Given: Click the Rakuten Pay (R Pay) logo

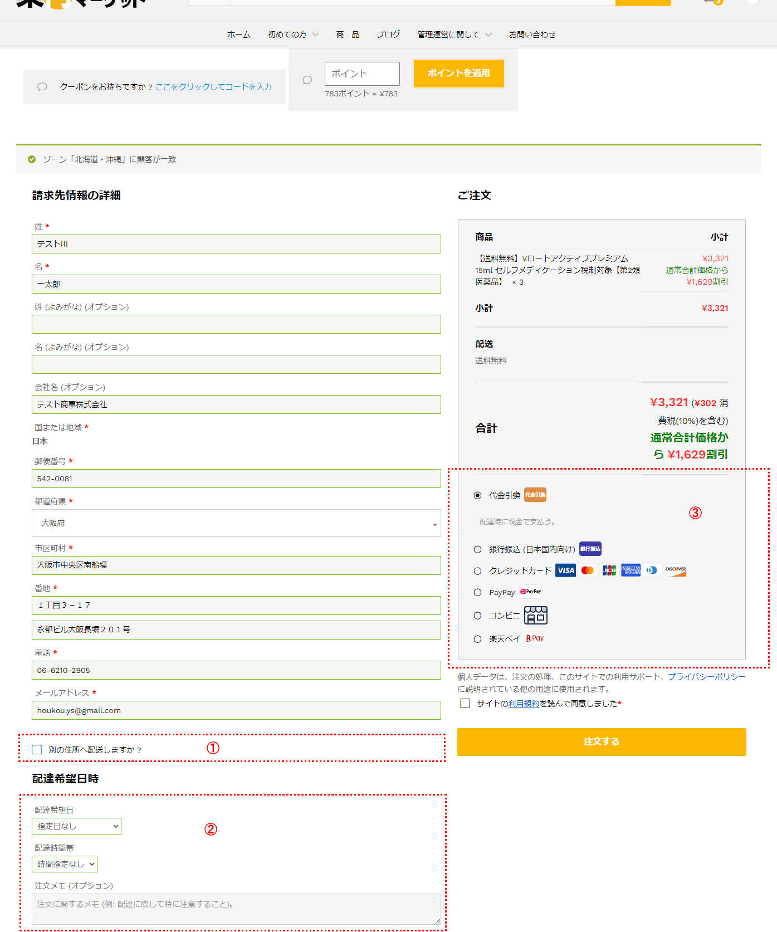Looking at the screenshot, I should pyautogui.click(x=535, y=638).
